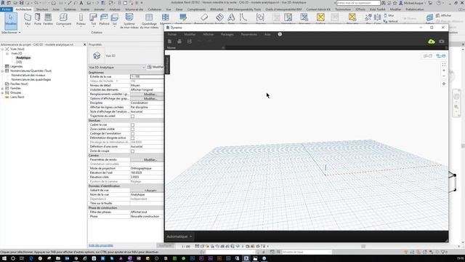Toggle the Cadrer la vue checkbox

(x=132, y=124)
